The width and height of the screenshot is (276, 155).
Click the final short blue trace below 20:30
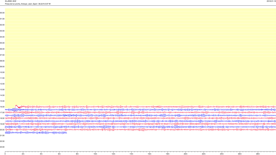coord(36,133)
